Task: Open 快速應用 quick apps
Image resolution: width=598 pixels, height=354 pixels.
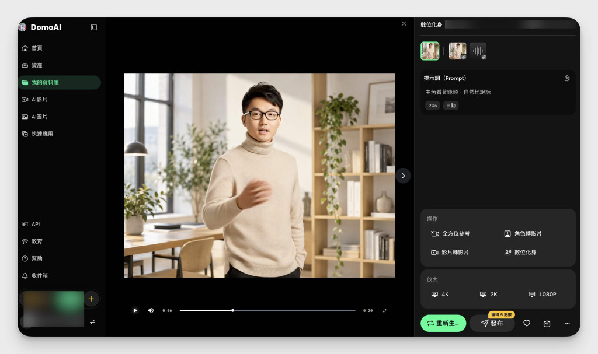Action: pos(37,134)
